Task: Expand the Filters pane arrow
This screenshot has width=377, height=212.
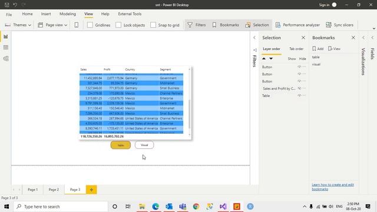Action: 254,38
